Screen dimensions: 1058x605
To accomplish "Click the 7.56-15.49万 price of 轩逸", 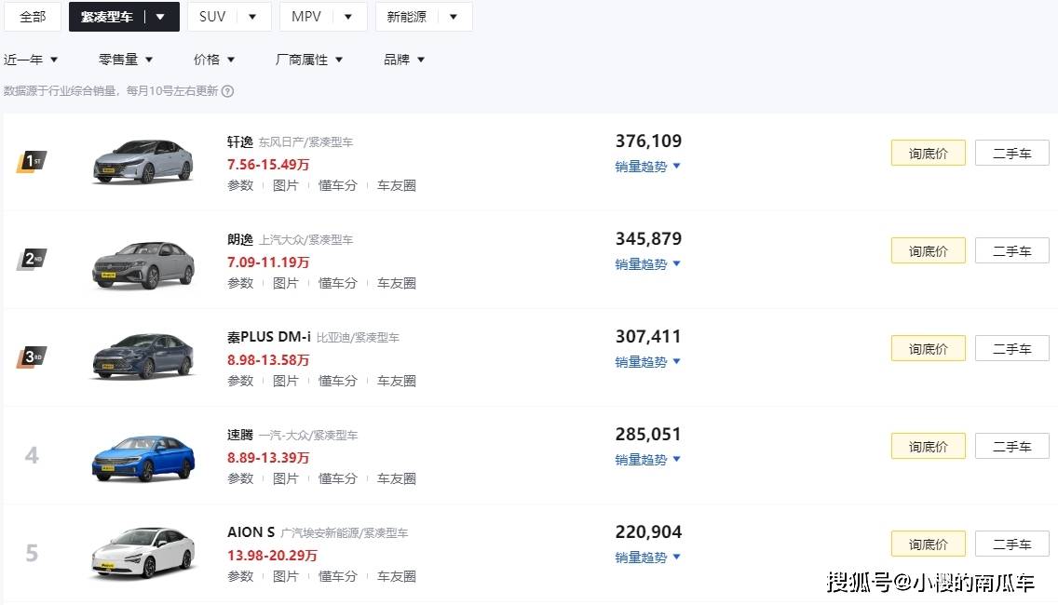I will point(268,165).
